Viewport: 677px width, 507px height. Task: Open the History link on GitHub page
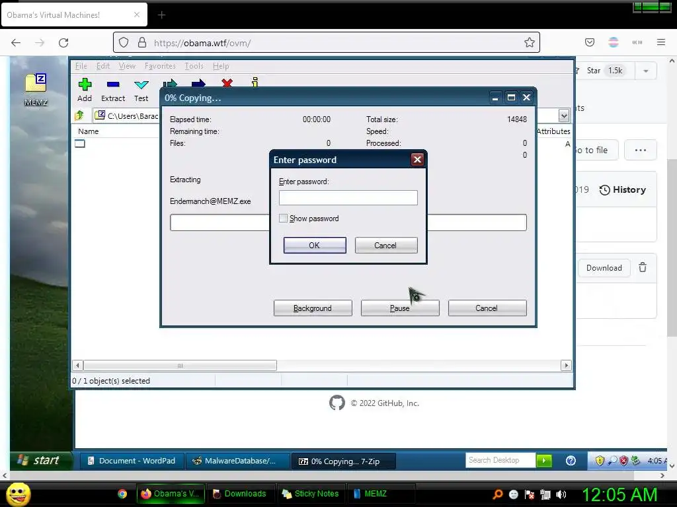click(x=623, y=189)
